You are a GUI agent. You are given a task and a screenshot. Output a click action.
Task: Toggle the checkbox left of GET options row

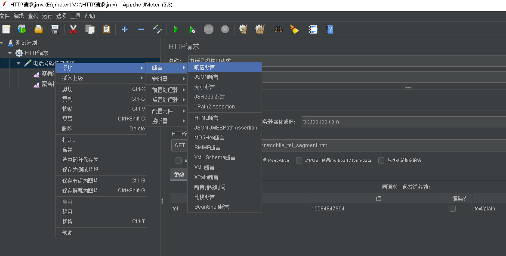(179, 160)
